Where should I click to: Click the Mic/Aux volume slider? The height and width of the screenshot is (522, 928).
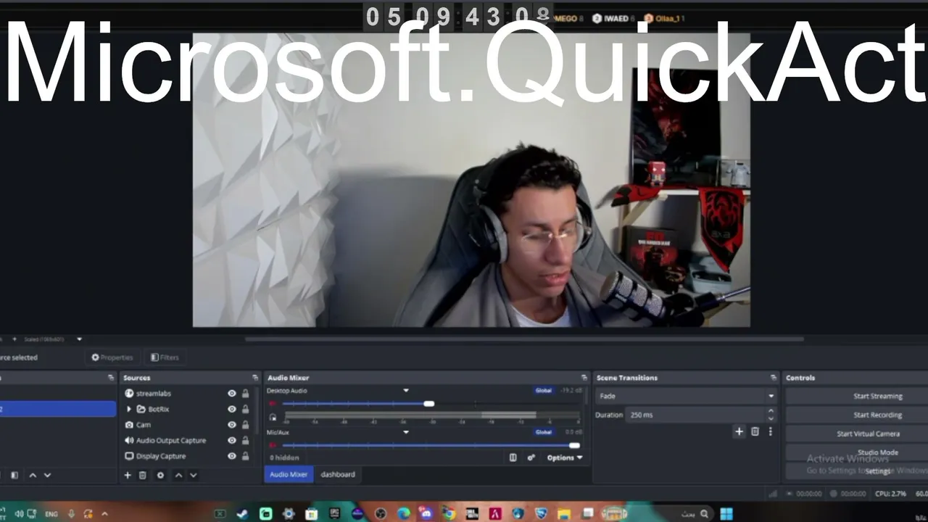431,445
